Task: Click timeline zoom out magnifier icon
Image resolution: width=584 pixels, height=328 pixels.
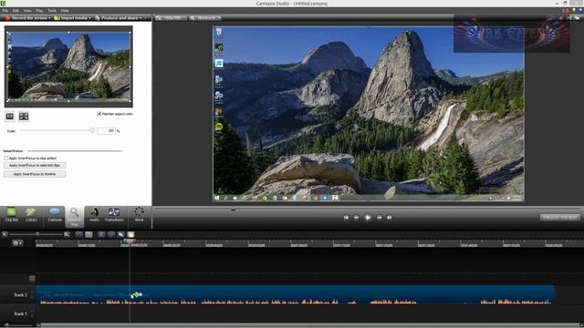Action: coord(5,234)
